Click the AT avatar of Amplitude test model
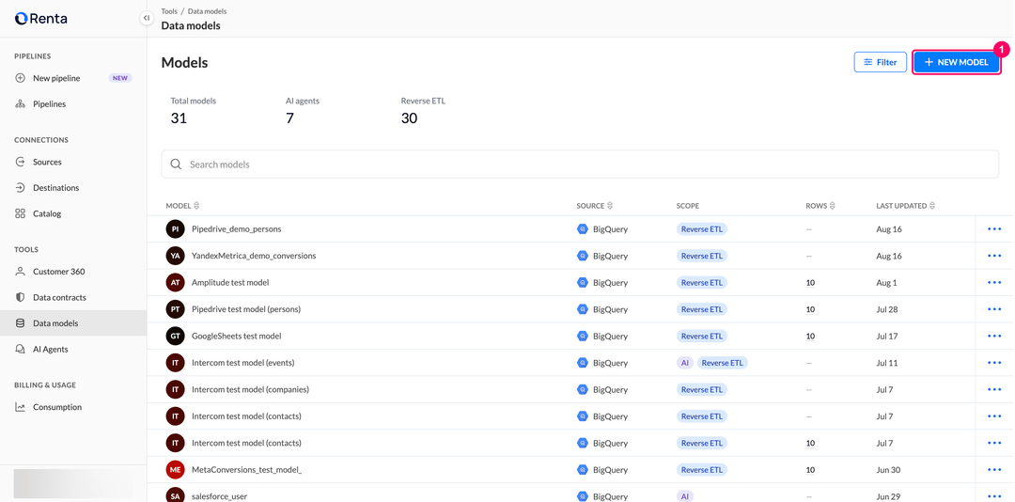Screen dimensions: 1015x502 coord(176,282)
